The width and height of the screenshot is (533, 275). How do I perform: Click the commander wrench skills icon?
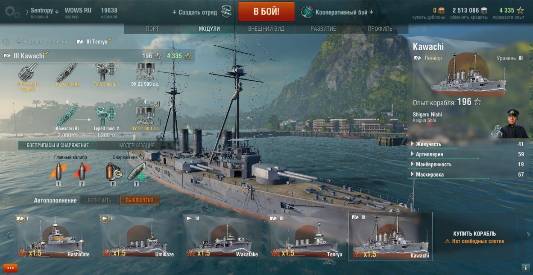click(x=497, y=131)
